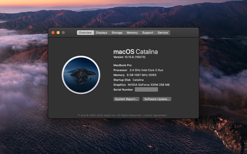Click the MacBook Pro model name
The image size is (247, 154).
[x=122, y=65]
